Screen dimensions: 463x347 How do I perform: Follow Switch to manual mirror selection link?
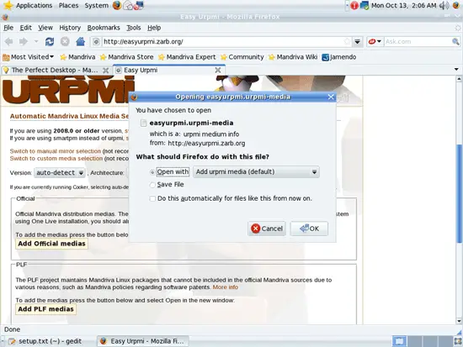pos(56,151)
